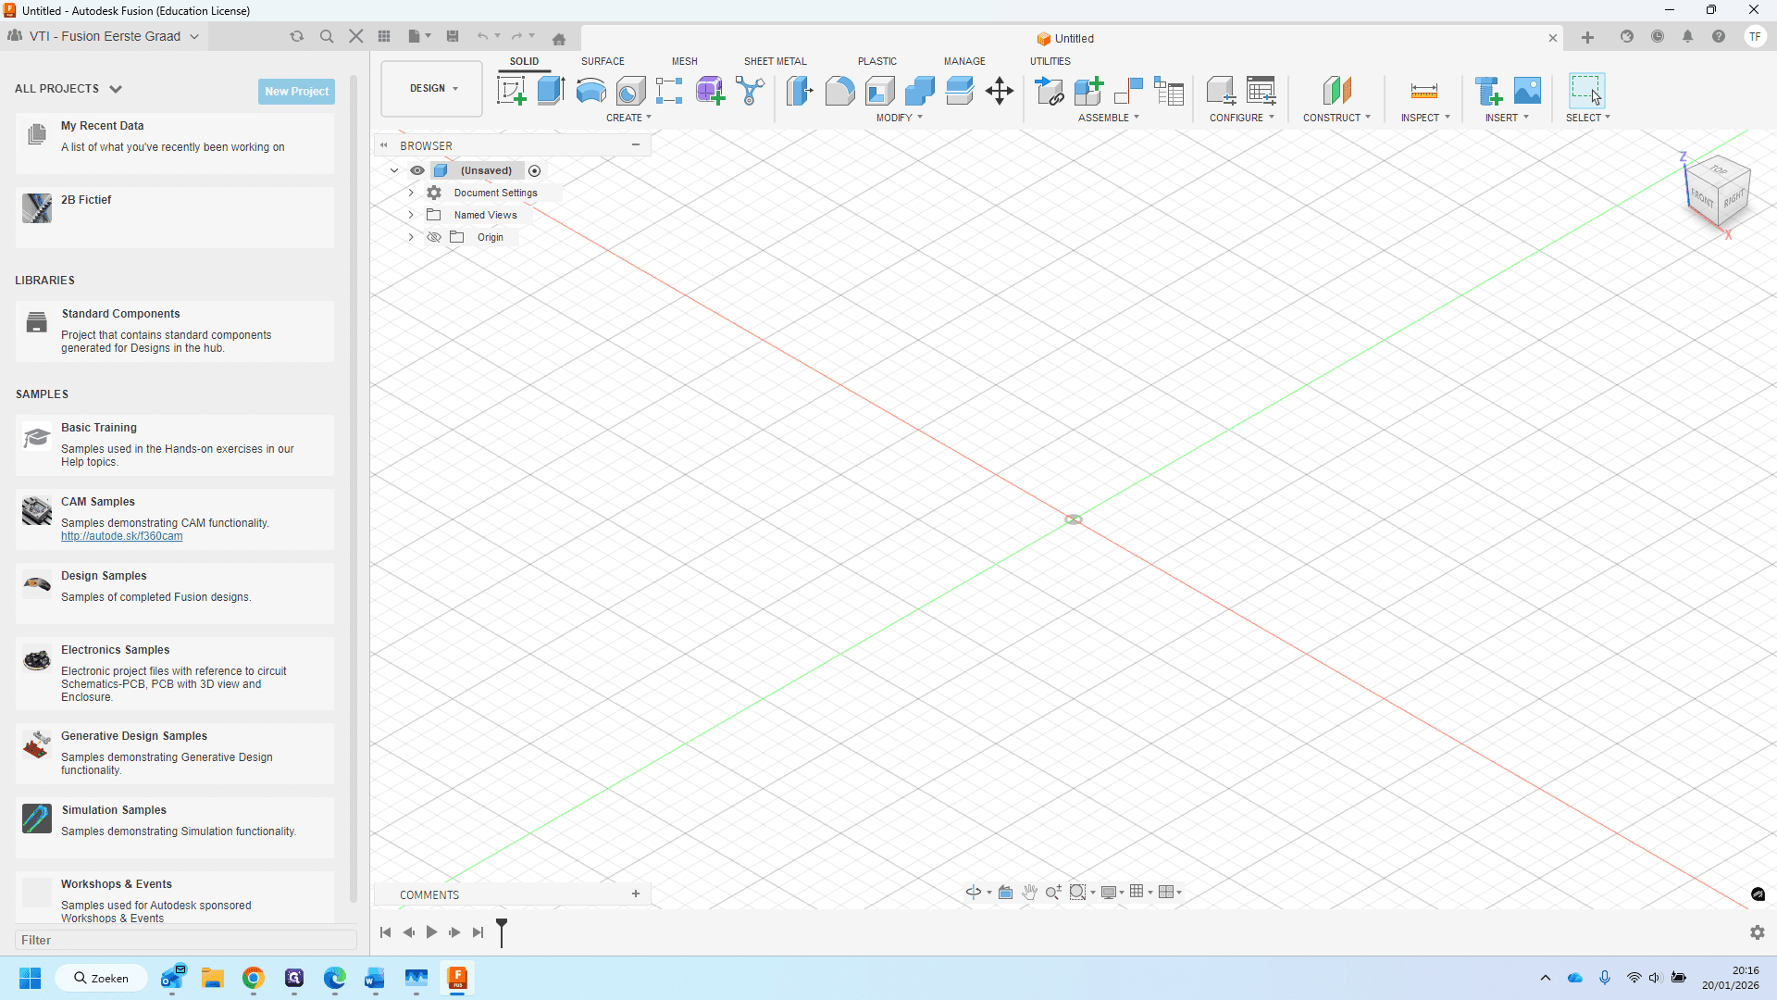This screenshot has height=1000, width=1777.
Task: Show the hidden Origin folder
Action: tap(433, 237)
